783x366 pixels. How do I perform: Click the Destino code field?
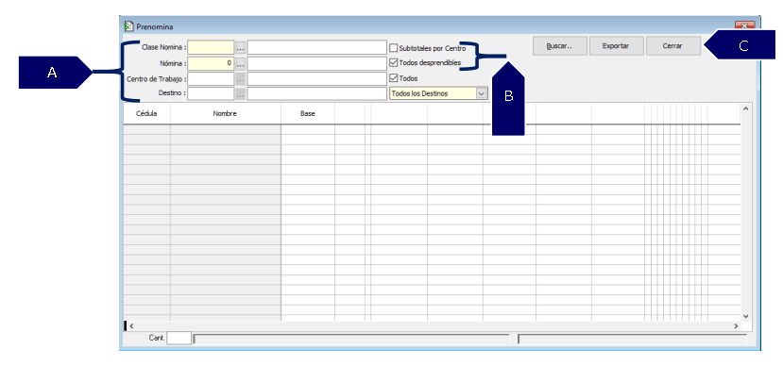tap(211, 93)
